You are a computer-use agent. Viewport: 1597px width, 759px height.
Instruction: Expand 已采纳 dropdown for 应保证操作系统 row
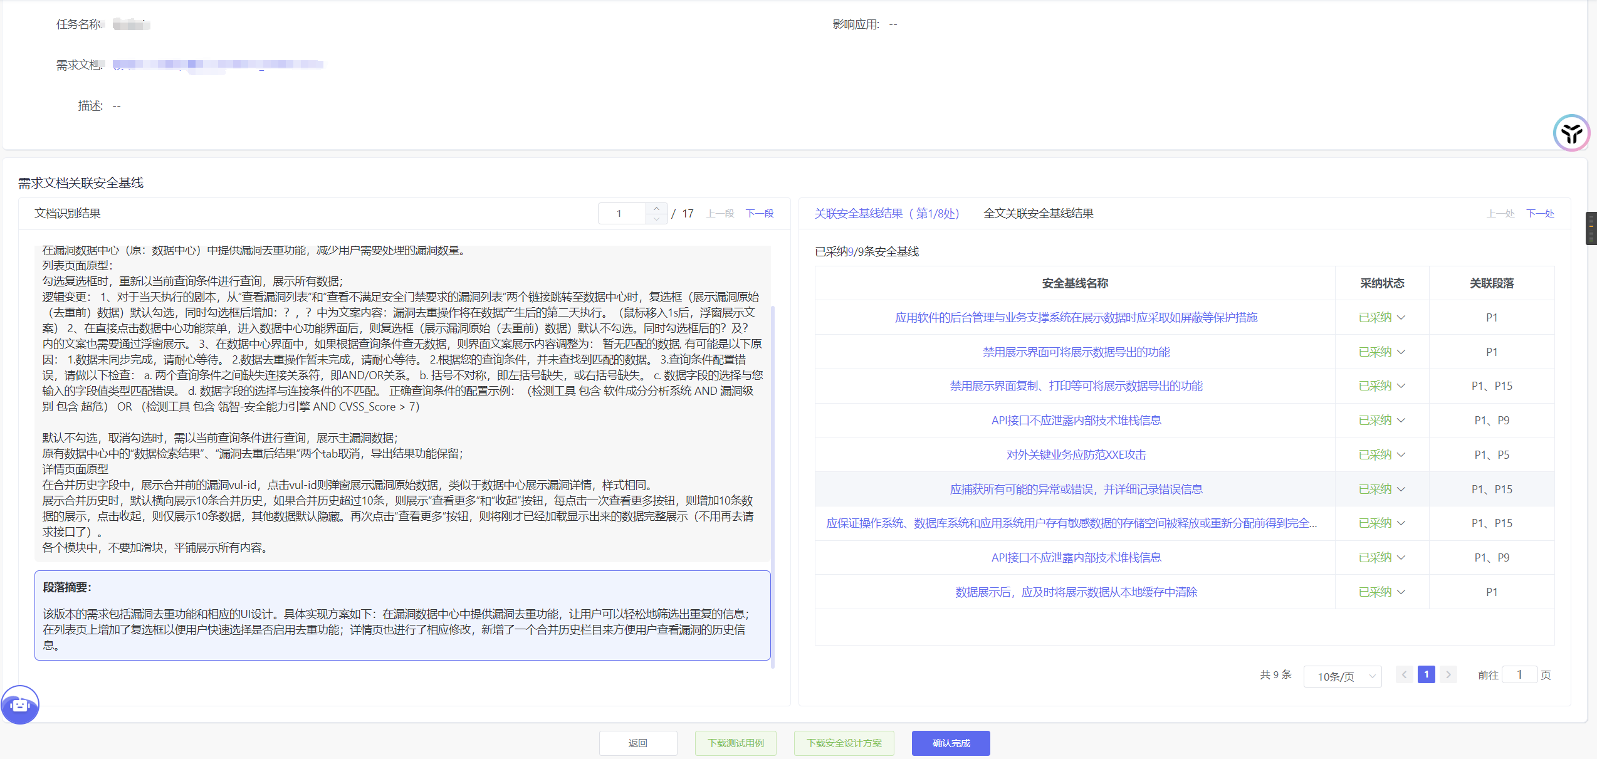(1382, 523)
